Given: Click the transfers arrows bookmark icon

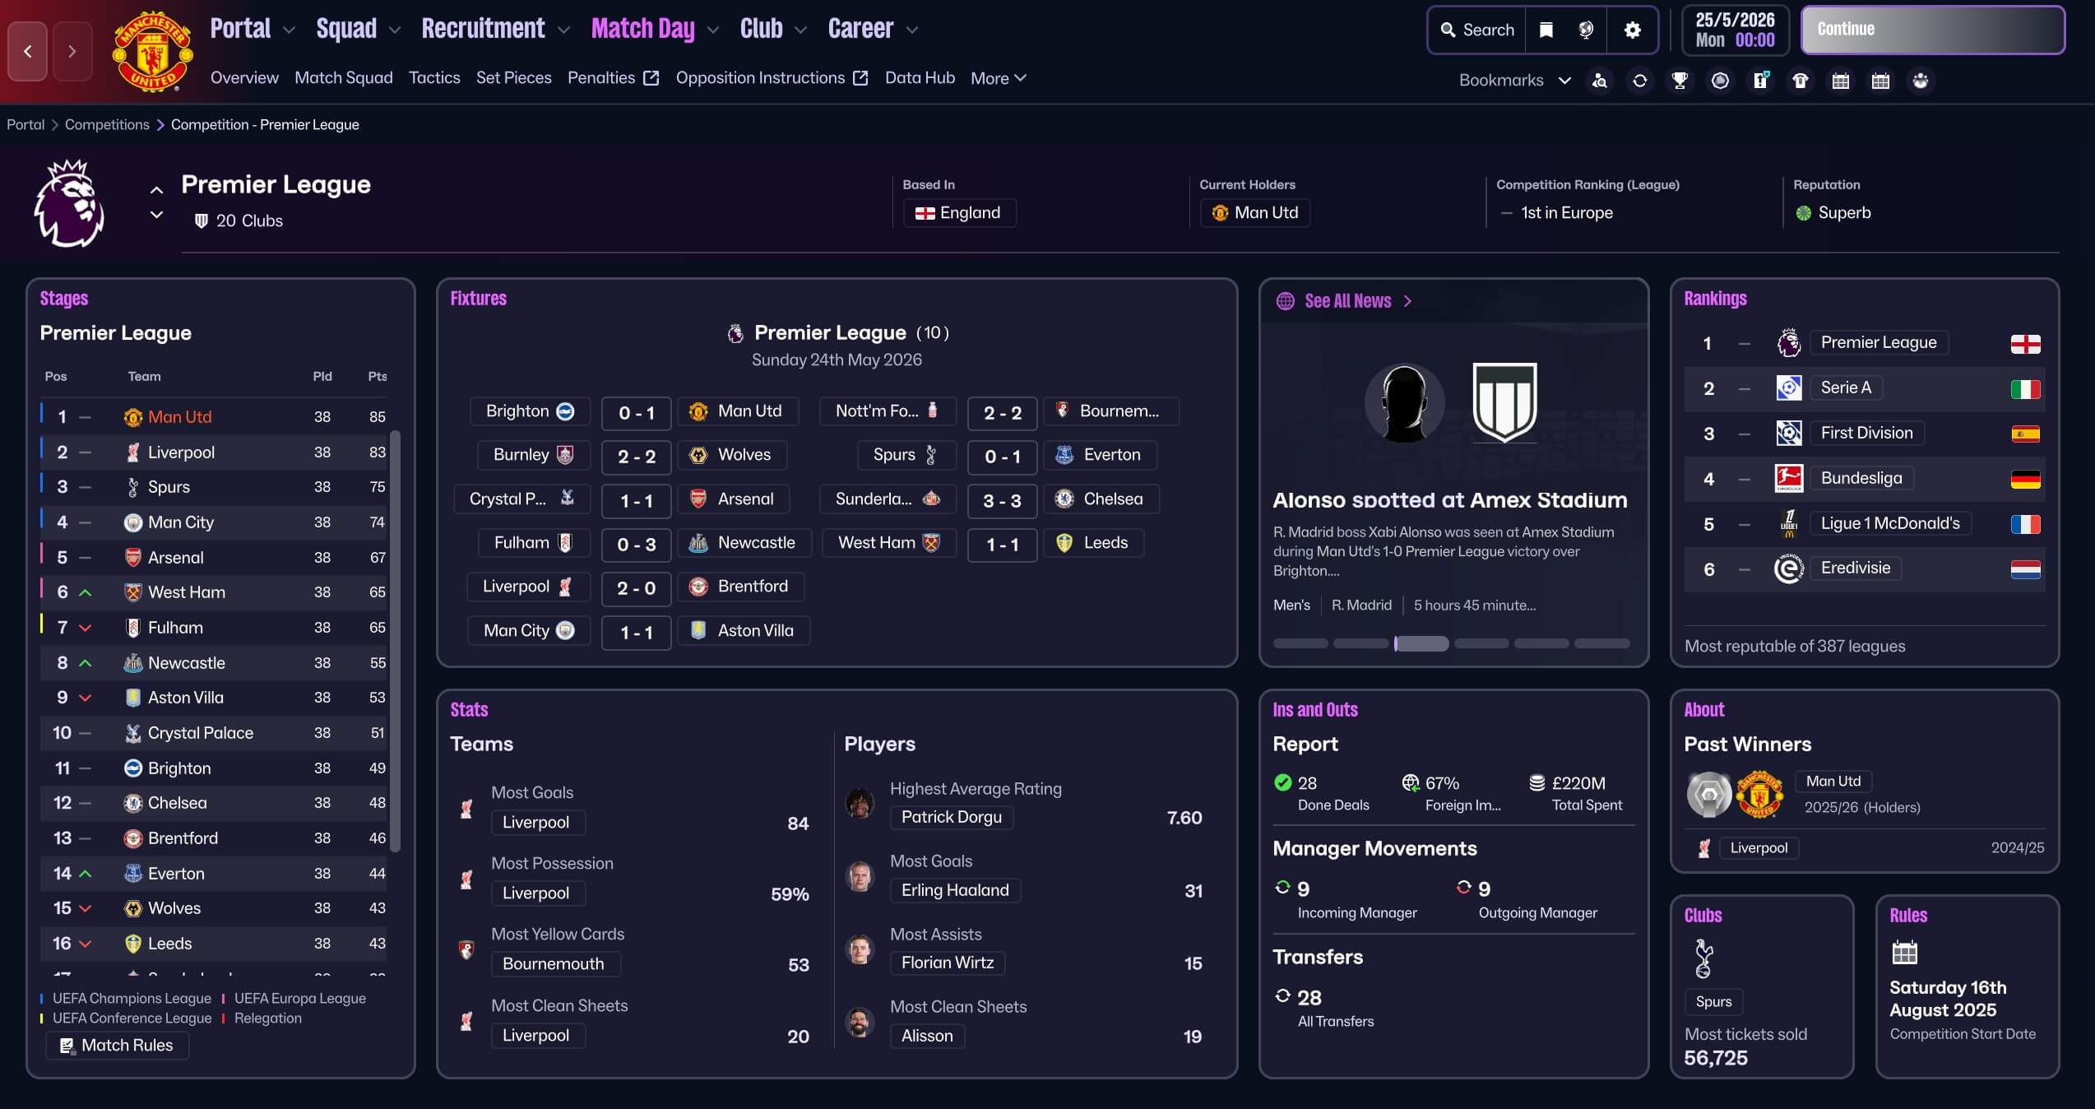Looking at the screenshot, I should [x=1639, y=81].
